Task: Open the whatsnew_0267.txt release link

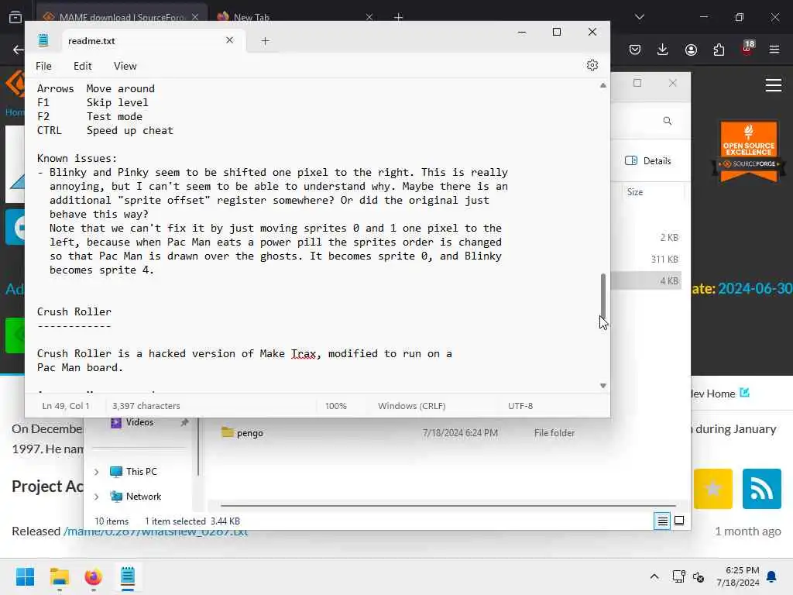Action: (x=156, y=532)
